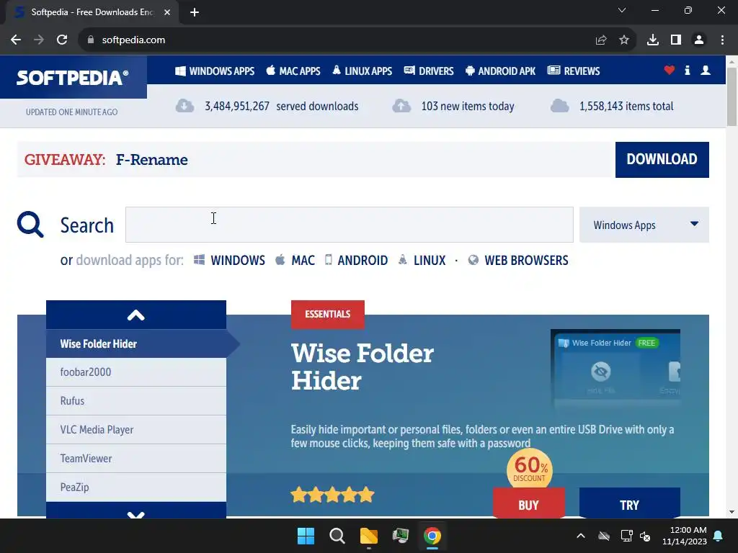This screenshot has height=553, width=738.
Task: Bookmark this tab with star icon
Action: pyautogui.click(x=624, y=40)
